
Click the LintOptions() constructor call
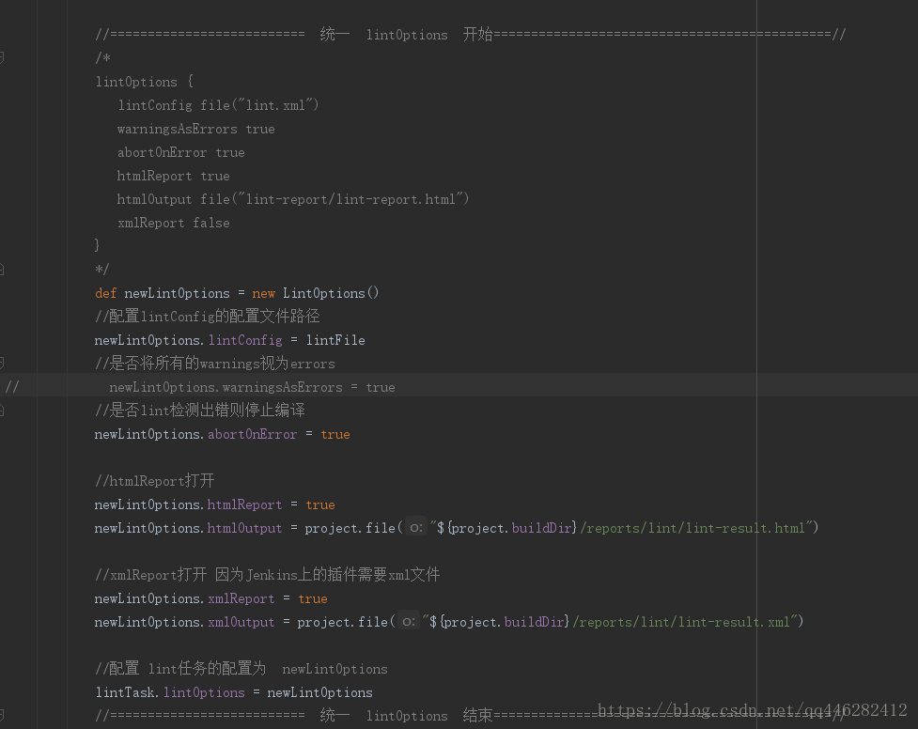pyautogui.click(x=331, y=293)
